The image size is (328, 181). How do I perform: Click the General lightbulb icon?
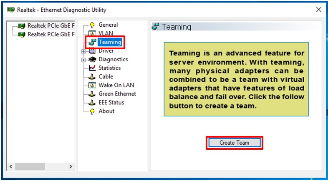[92, 25]
